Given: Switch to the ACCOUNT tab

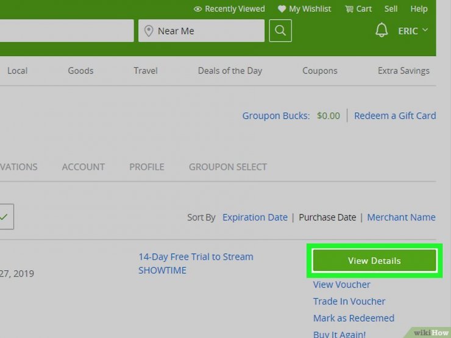Looking at the screenshot, I should point(83,167).
